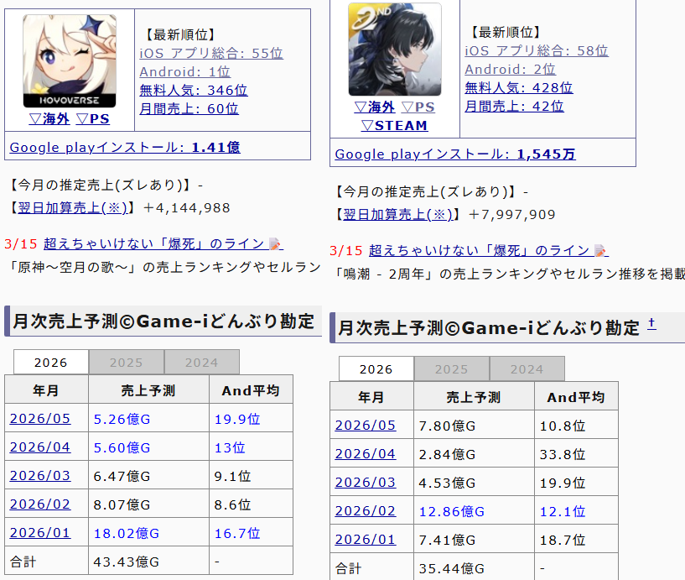
Task: Open 無料人気: 428位 ranking link
Action: (x=518, y=87)
